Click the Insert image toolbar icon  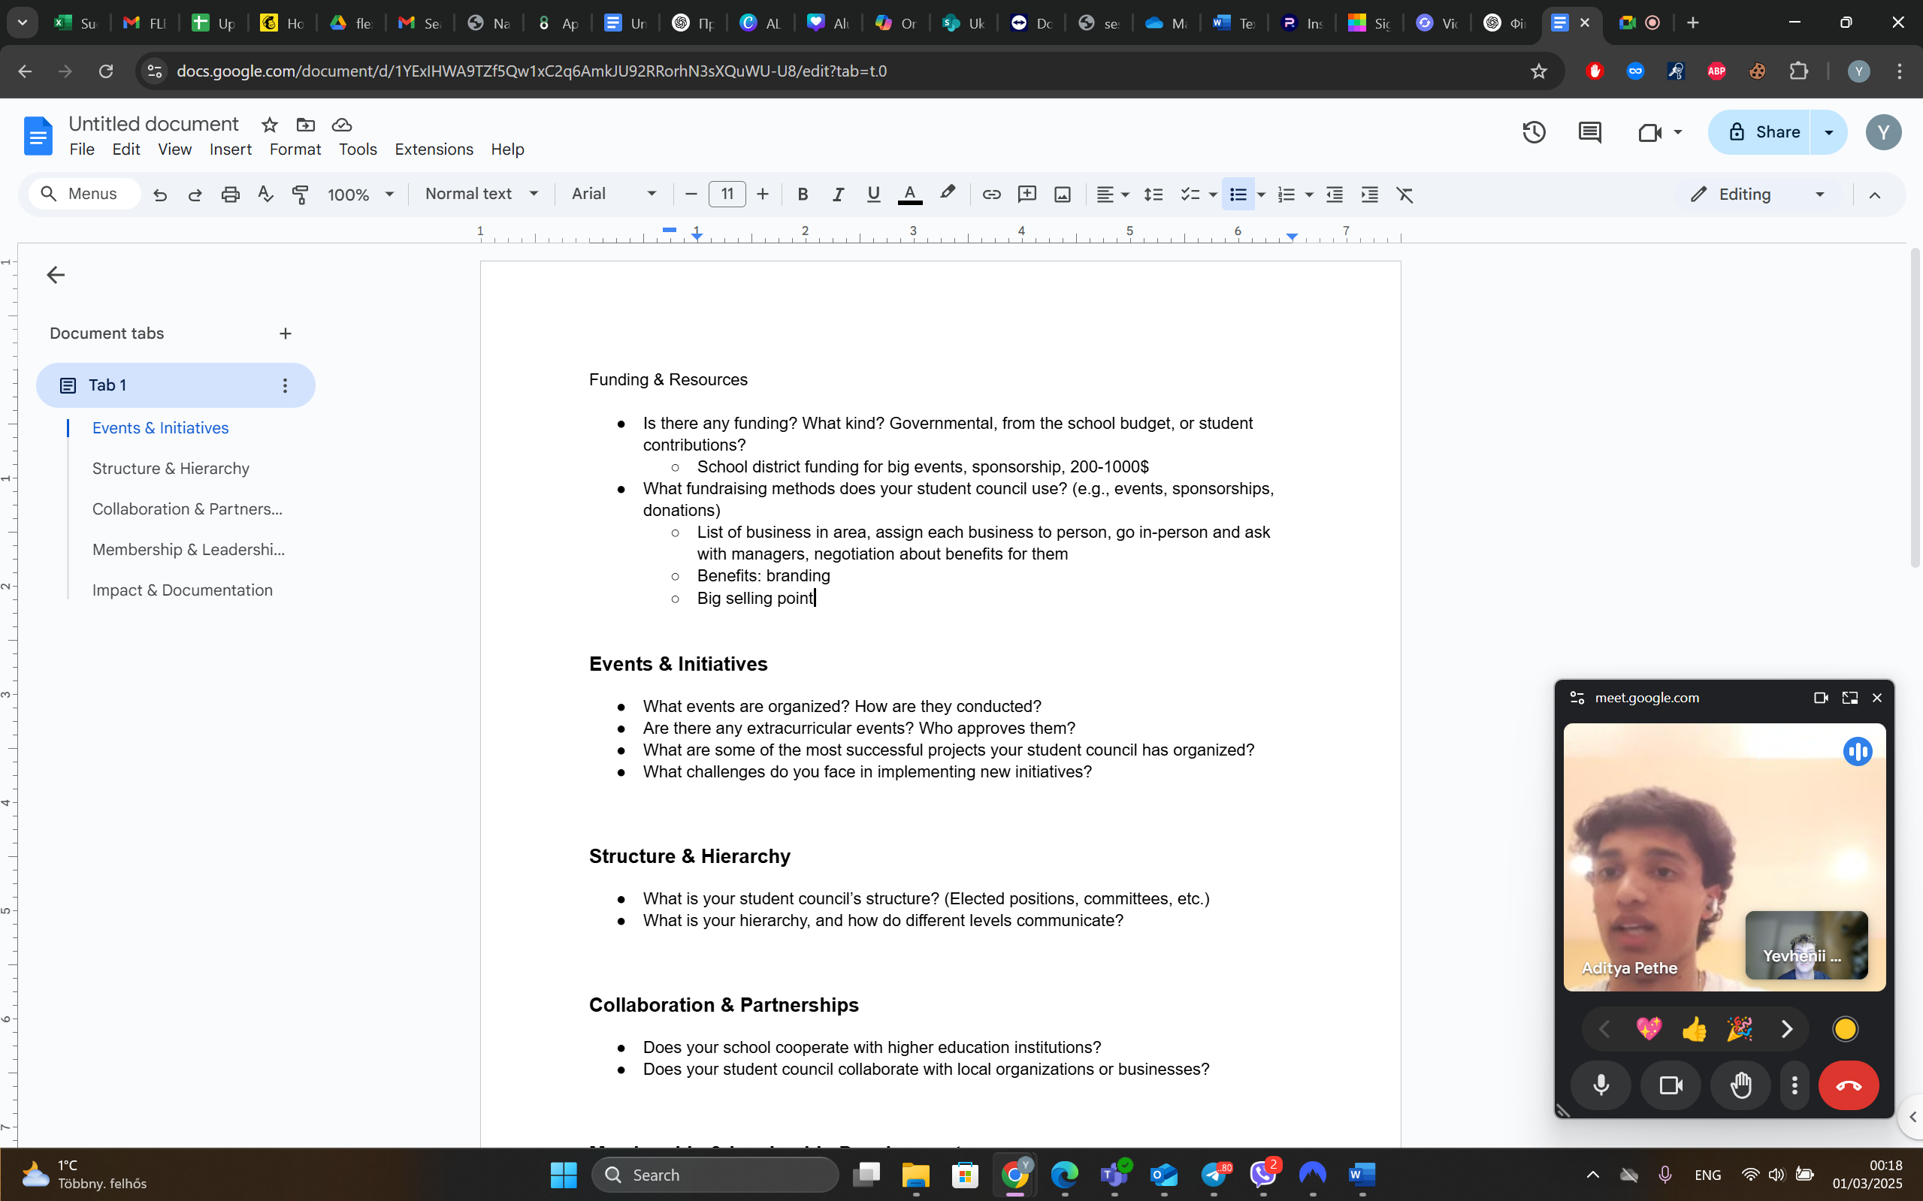(x=1063, y=195)
